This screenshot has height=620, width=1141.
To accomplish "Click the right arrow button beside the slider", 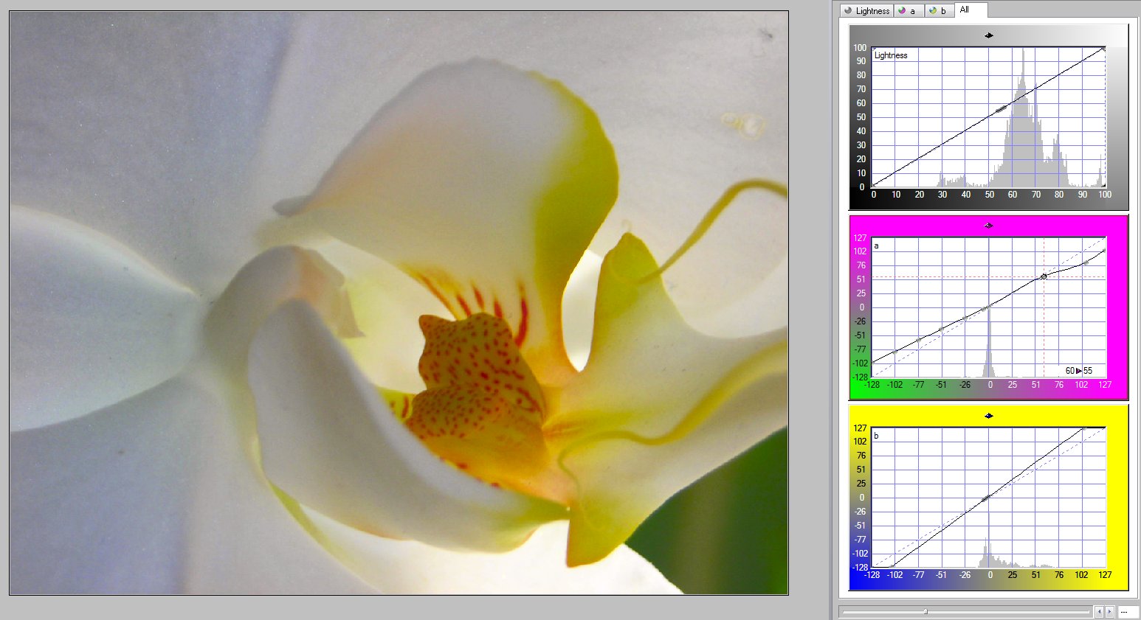I will point(1109,612).
